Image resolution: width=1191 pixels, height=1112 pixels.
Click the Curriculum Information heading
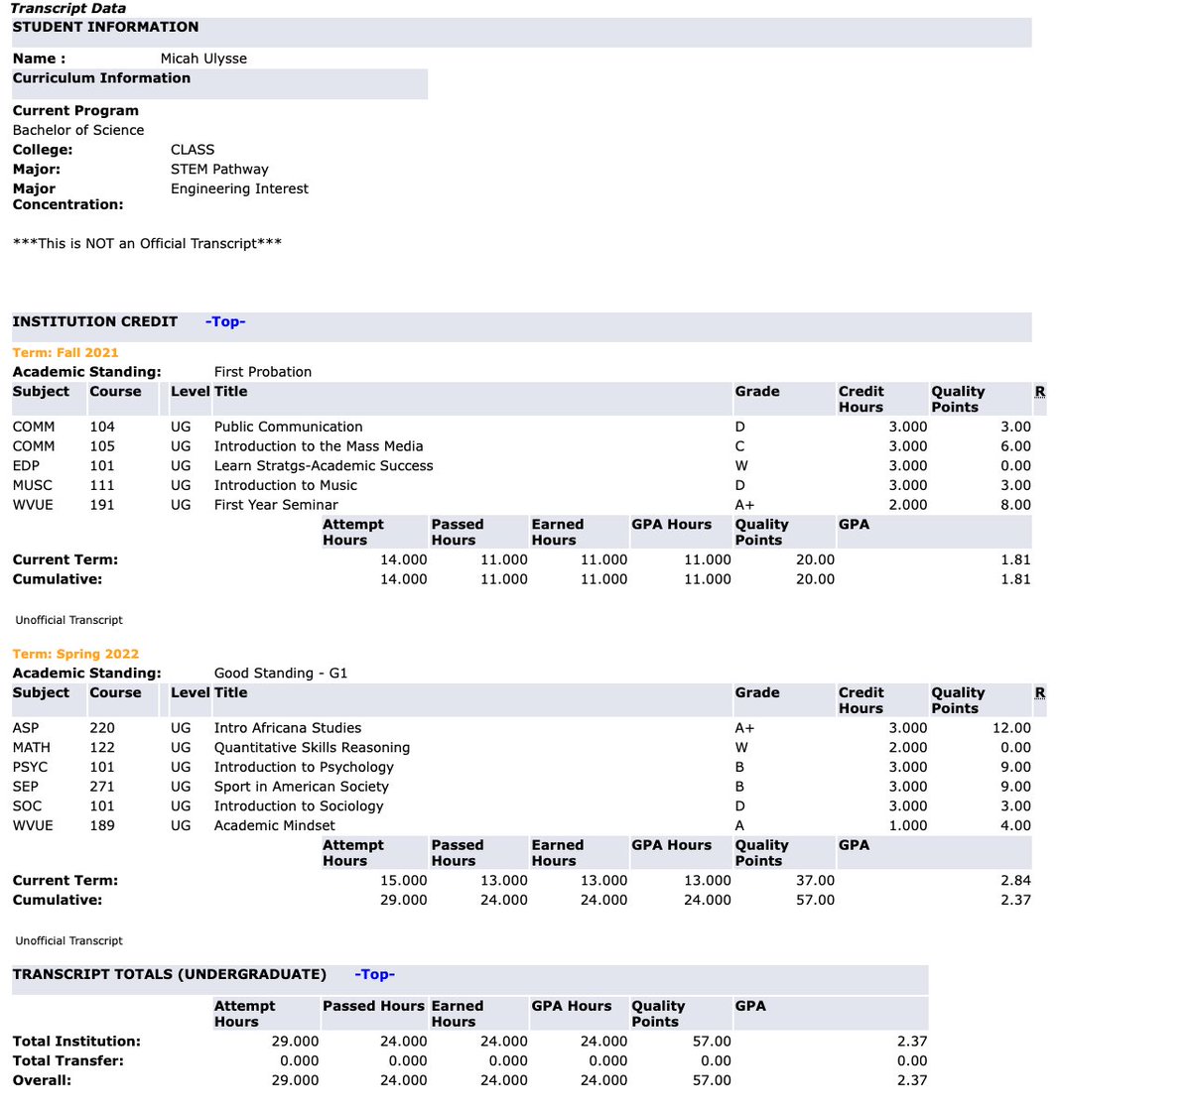(x=101, y=78)
